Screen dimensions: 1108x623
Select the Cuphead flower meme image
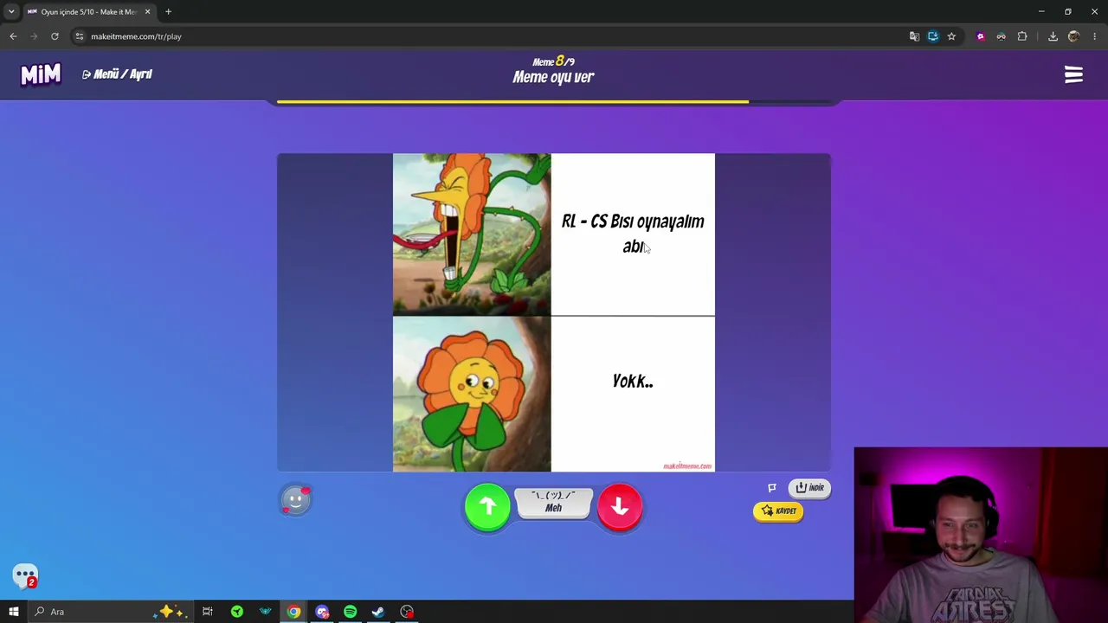554,312
